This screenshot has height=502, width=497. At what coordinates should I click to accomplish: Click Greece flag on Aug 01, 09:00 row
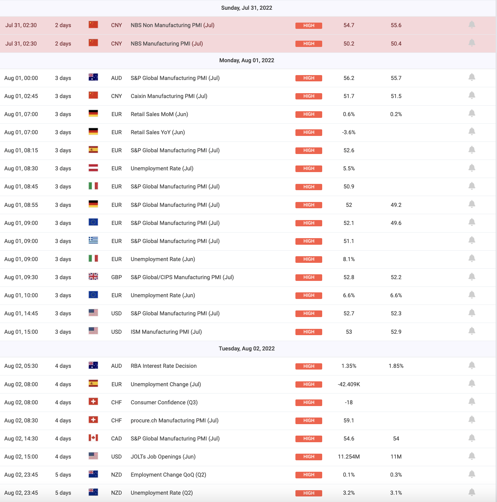[x=93, y=241]
